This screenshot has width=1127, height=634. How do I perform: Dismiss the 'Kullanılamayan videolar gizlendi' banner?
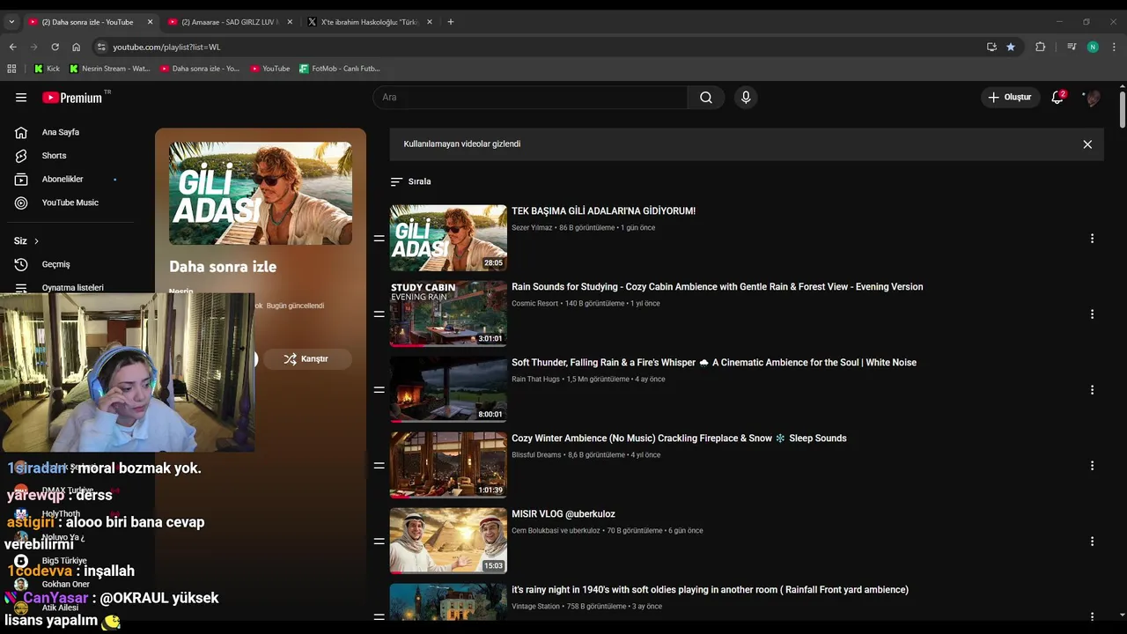click(x=1087, y=144)
